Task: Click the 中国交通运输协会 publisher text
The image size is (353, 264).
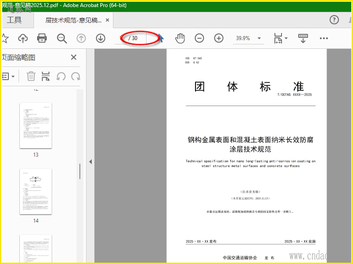Action: pos(240,258)
